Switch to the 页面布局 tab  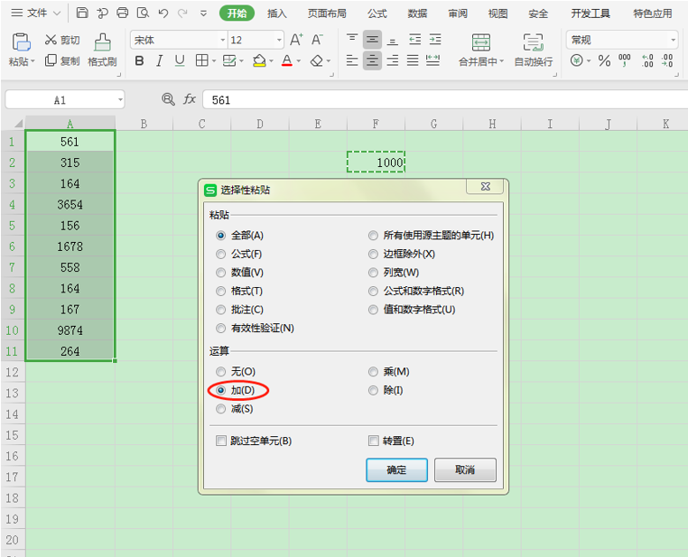click(x=327, y=14)
